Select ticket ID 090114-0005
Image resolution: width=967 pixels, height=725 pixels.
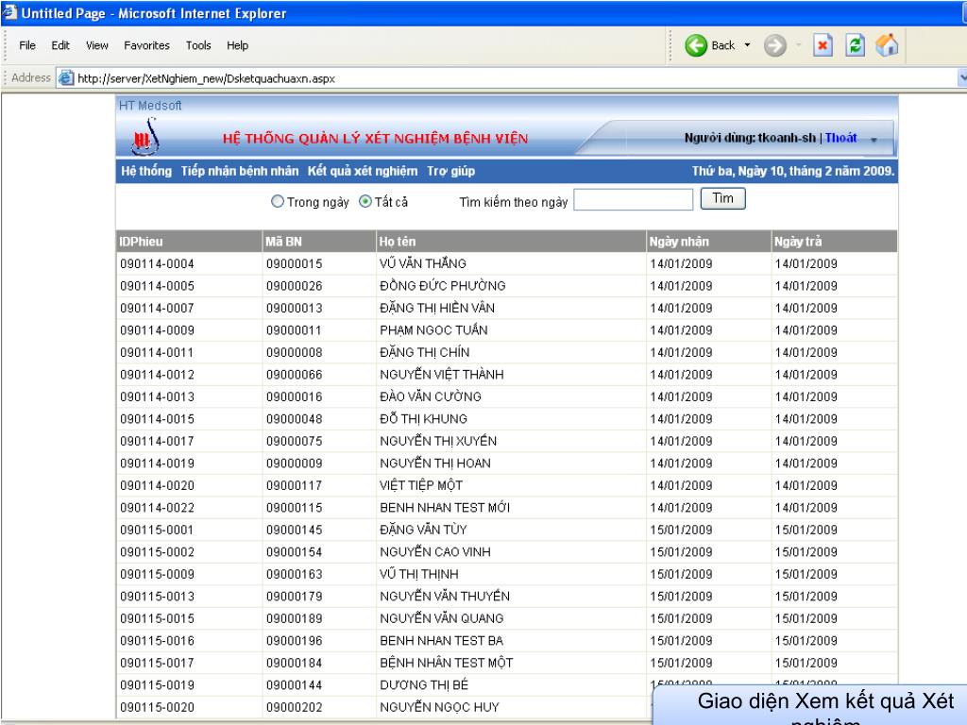coord(158,286)
